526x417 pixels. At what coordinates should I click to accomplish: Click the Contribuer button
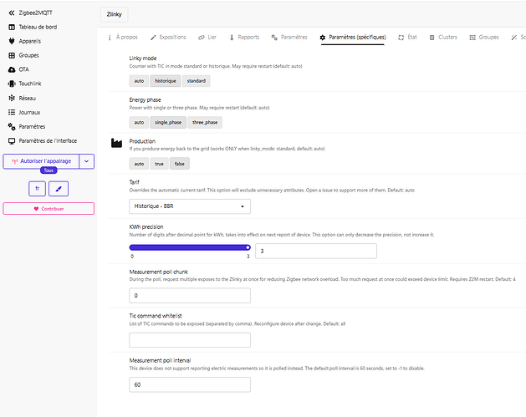point(49,209)
